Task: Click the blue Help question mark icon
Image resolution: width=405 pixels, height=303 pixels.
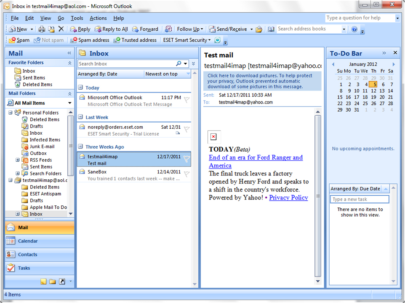Action: coord(354,29)
